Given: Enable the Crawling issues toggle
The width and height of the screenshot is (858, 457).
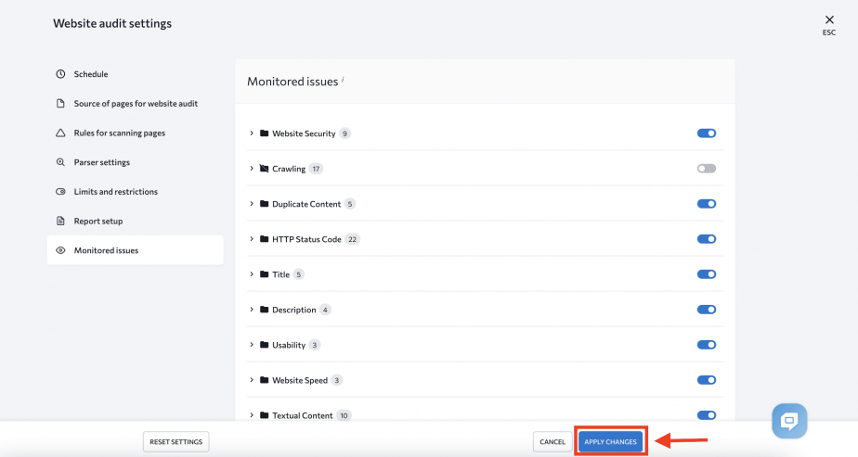Looking at the screenshot, I should [707, 169].
